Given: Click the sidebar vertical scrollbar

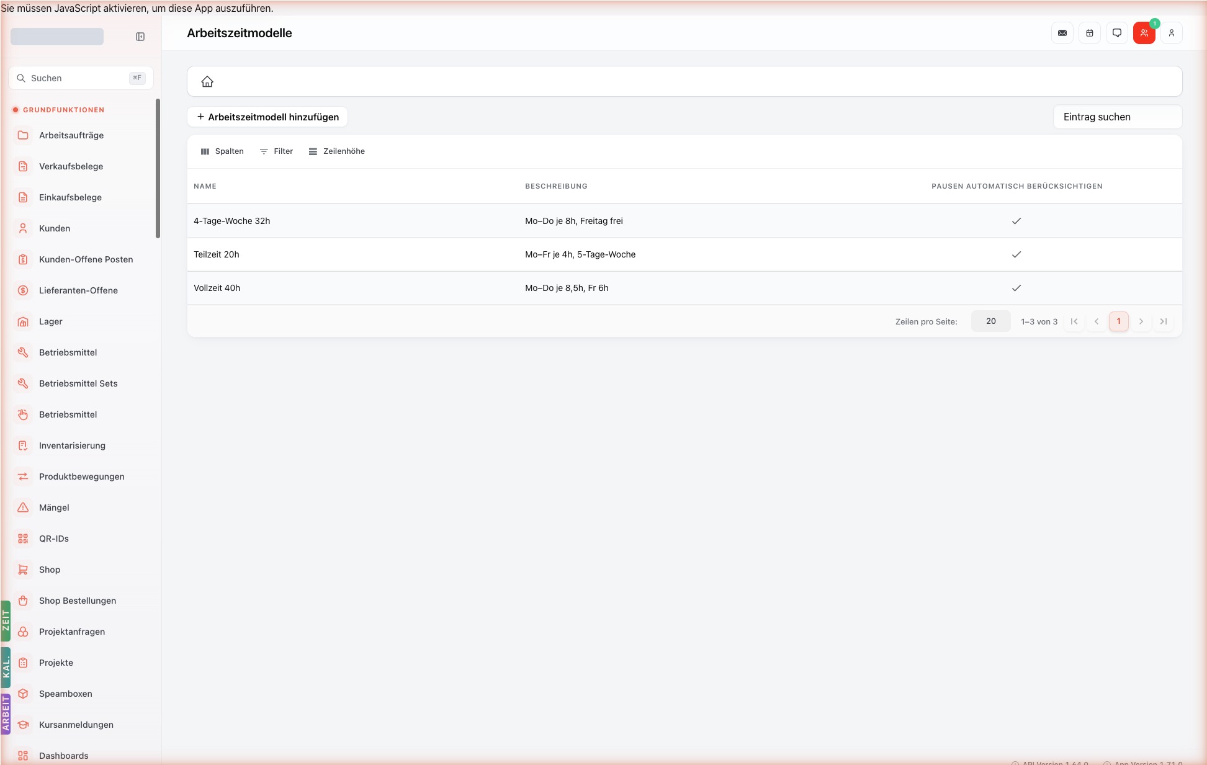Looking at the screenshot, I should pos(158,168).
